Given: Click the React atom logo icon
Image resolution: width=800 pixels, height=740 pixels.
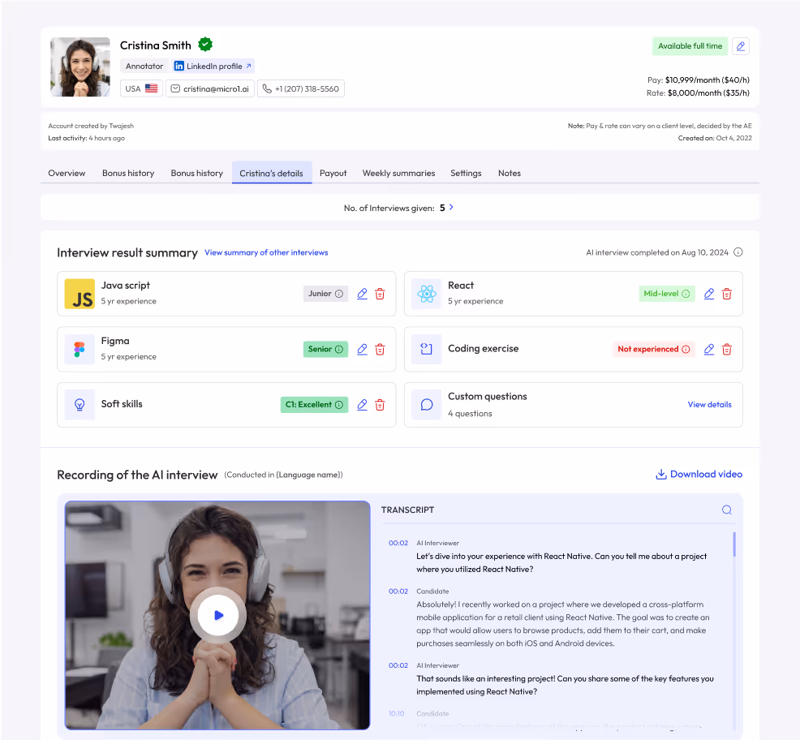Looking at the screenshot, I should point(427,294).
